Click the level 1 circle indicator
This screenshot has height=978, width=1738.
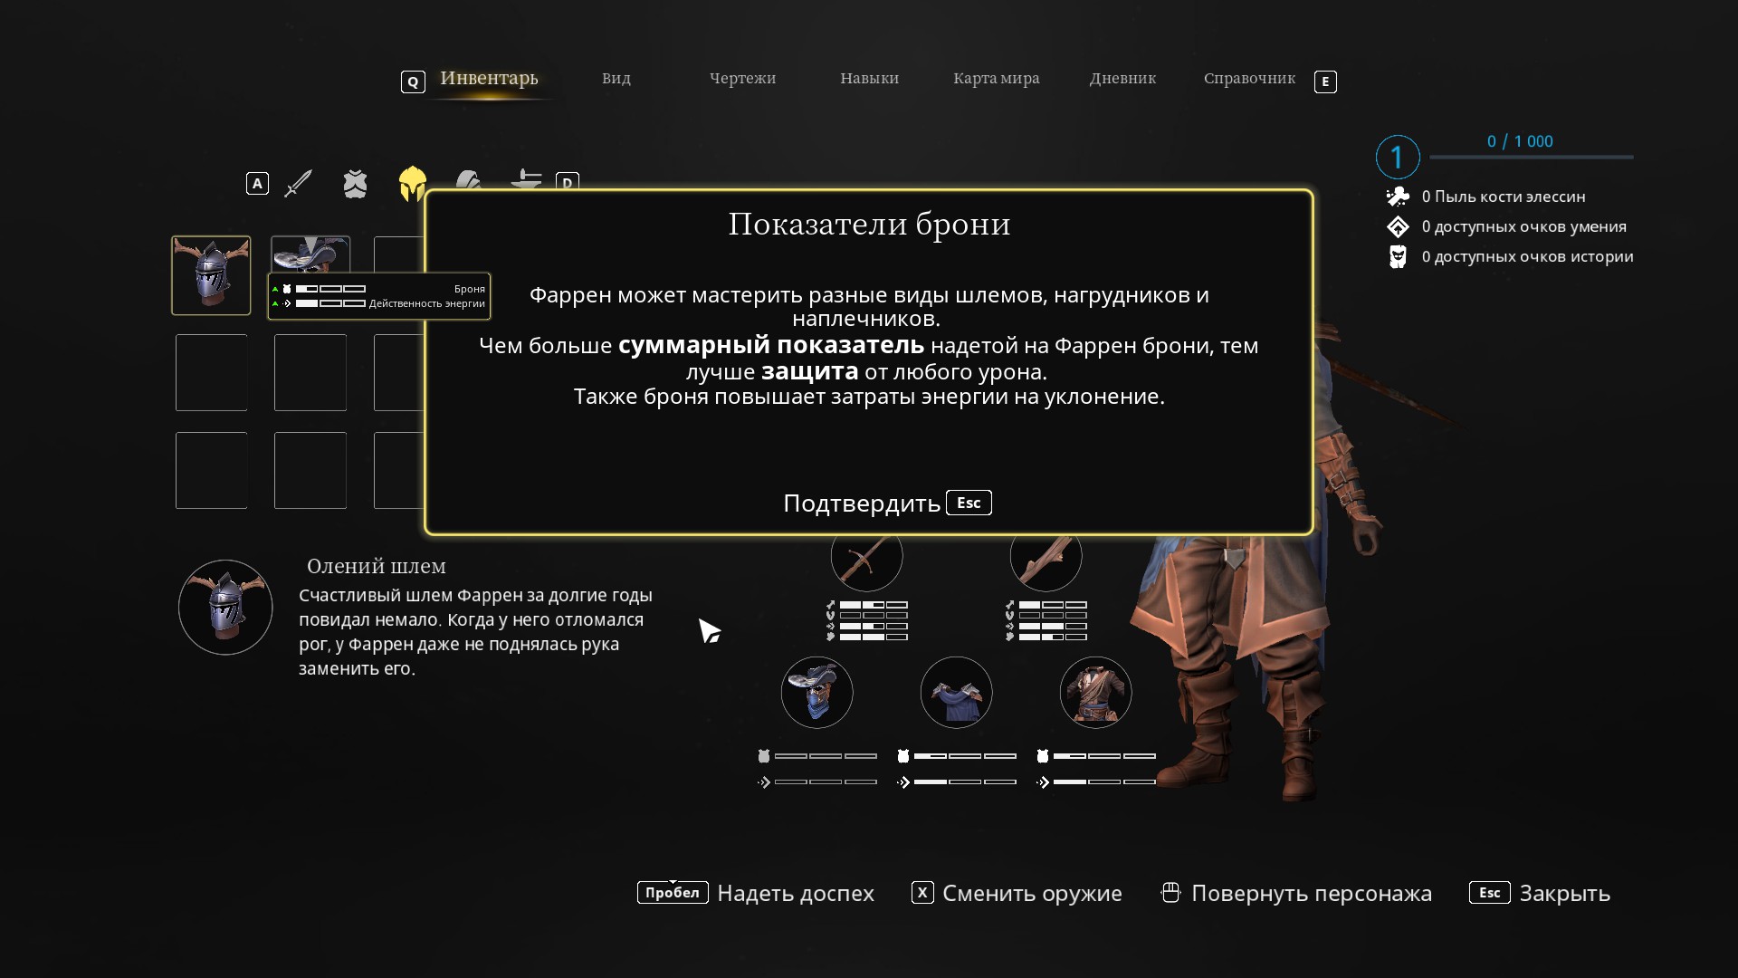pyautogui.click(x=1398, y=158)
